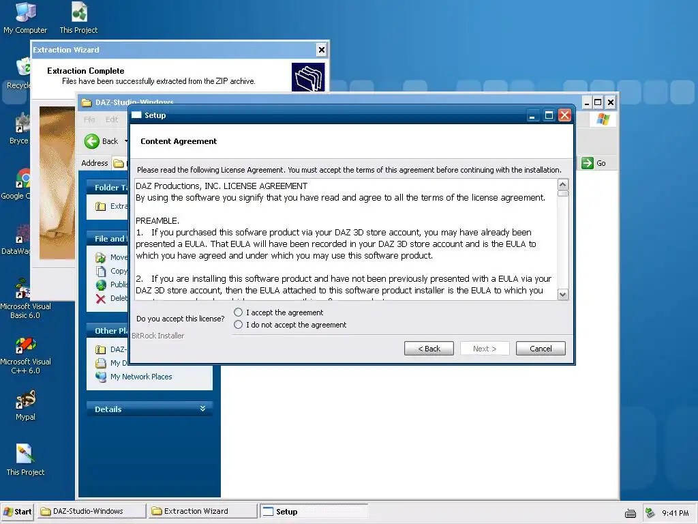This screenshot has height=524, width=698.
Task: Click the 'Content Agreement' heading
Action: click(179, 141)
